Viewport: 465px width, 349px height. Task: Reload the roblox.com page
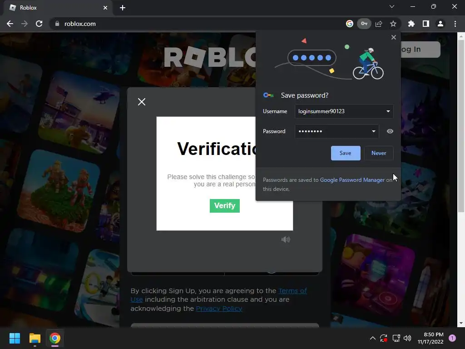(39, 24)
